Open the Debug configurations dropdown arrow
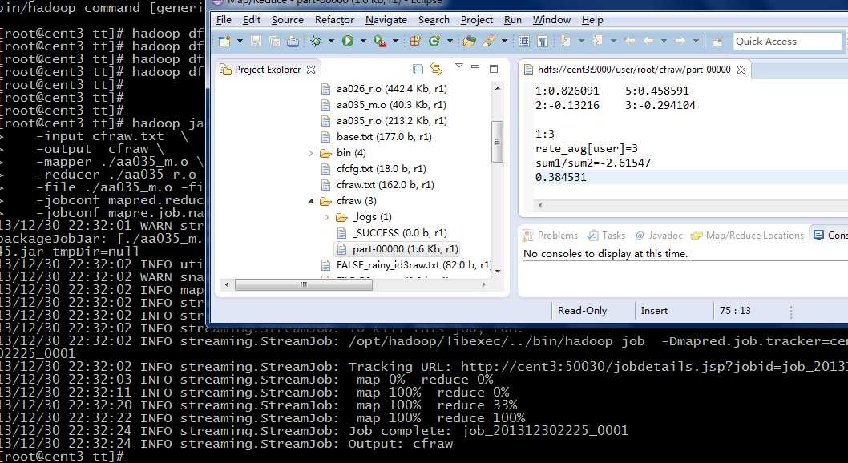 tap(331, 41)
